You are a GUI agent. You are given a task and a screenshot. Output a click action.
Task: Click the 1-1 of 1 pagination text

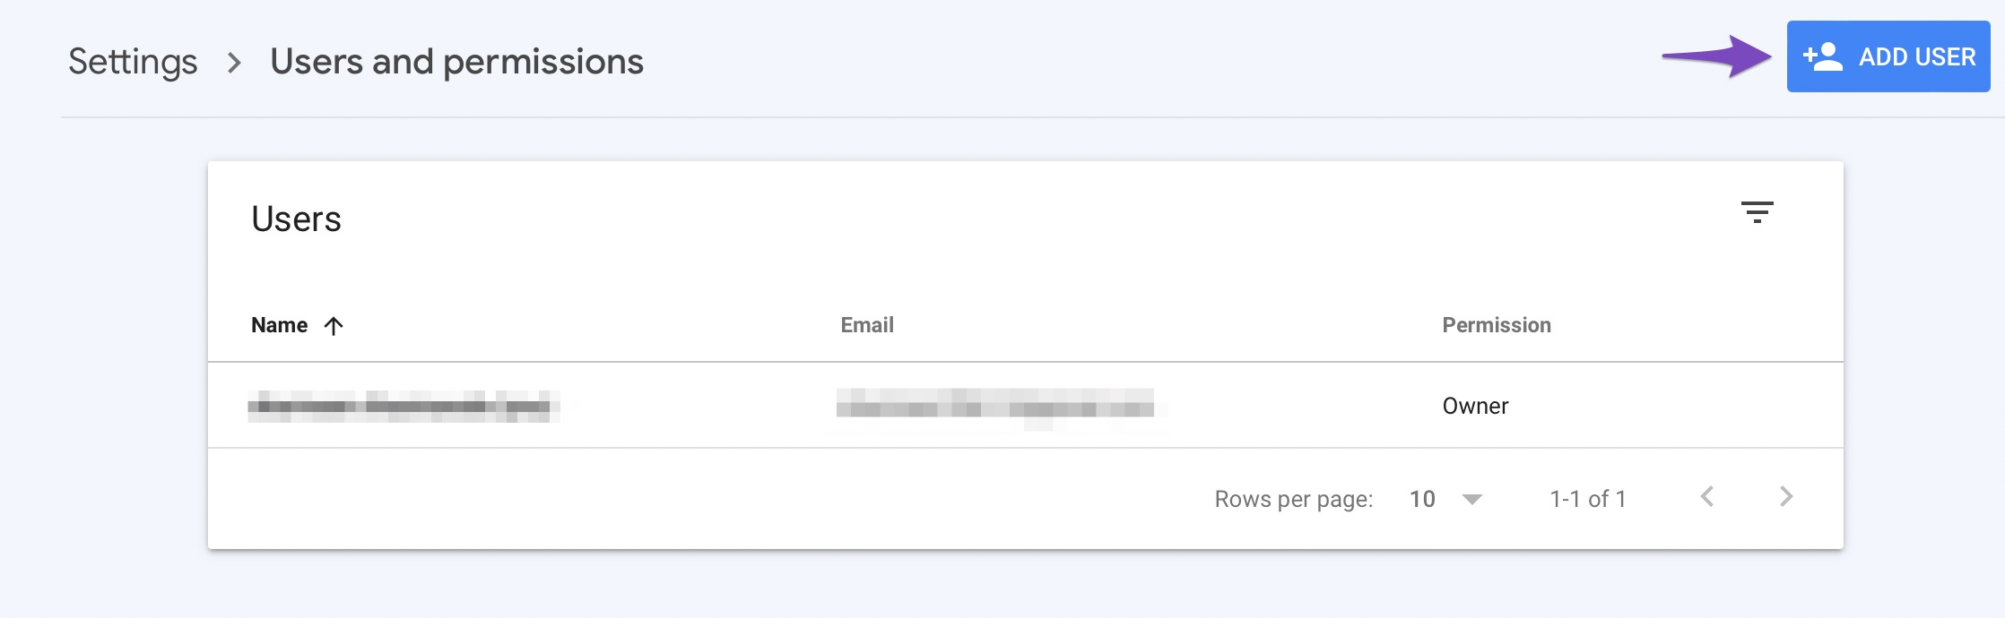click(1587, 499)
